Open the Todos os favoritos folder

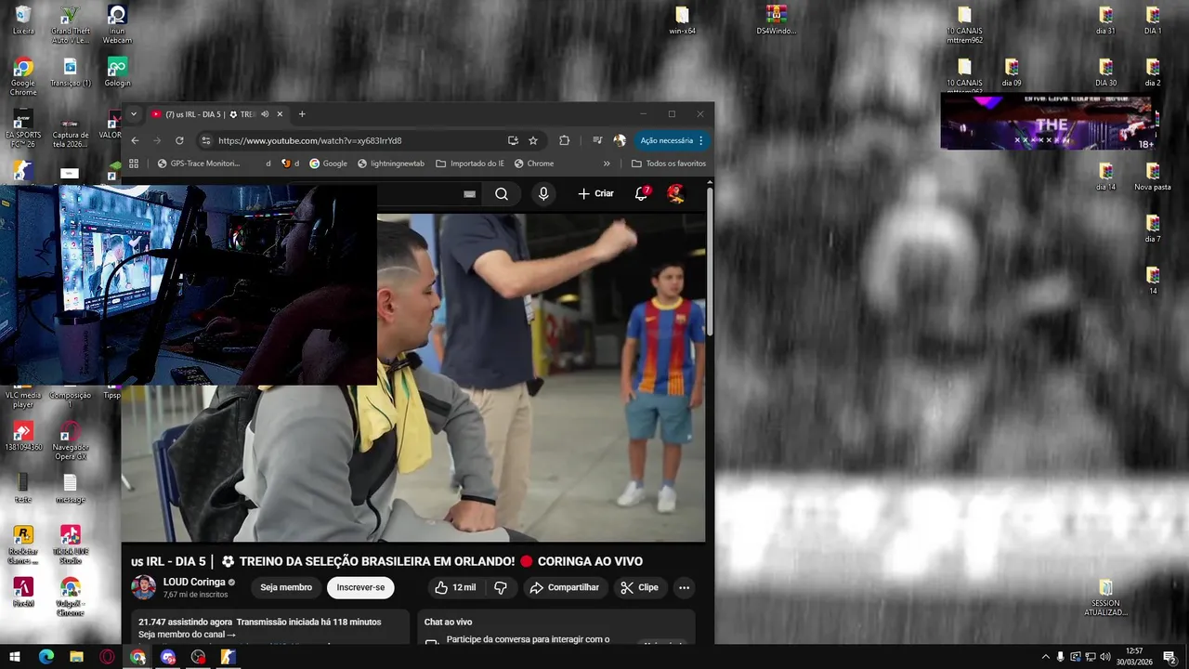pyautogui.click(x=669, y=164)
